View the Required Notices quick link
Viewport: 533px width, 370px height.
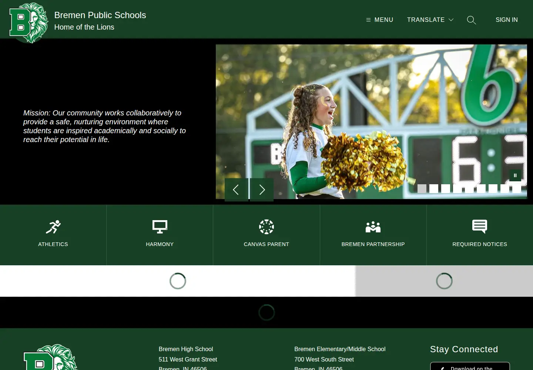coord(480,235)
